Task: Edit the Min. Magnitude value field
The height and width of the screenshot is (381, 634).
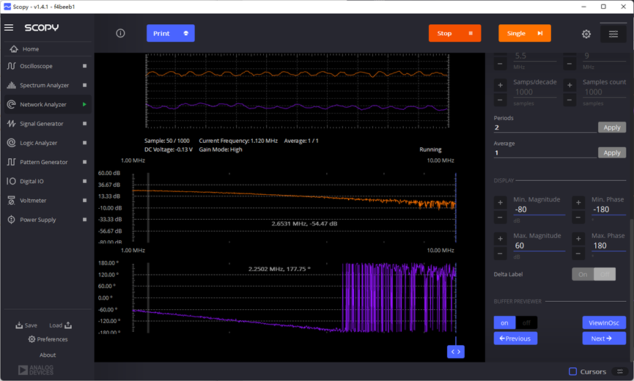Action: [x=539, y=210]
